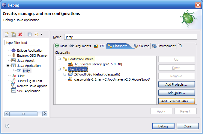The image size is (203, 134).
Task: Click the JUnit Ju icon
Action: point(13,76)
